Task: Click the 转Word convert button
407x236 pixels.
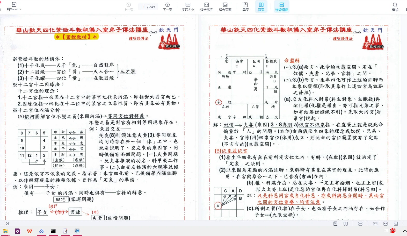Action: click(x=13, y=6)
